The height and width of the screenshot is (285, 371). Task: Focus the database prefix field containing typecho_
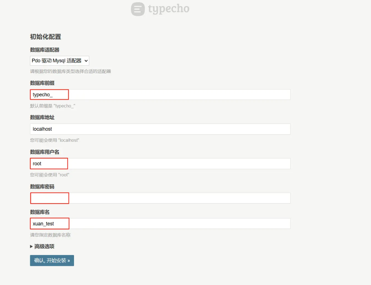click(160, 95)
